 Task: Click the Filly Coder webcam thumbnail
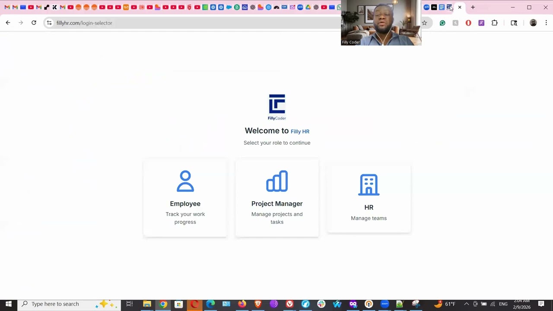click(x=381, y=22)
